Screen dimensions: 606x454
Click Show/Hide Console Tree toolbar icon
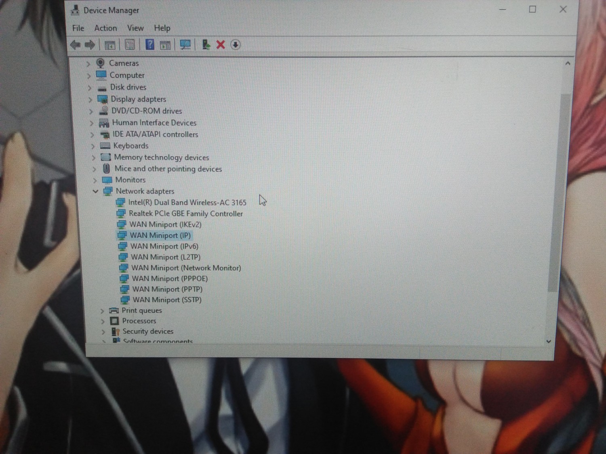pyautogui.click(x=110, y=45)
